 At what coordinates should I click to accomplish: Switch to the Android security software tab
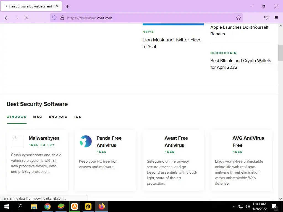point(58,117)
